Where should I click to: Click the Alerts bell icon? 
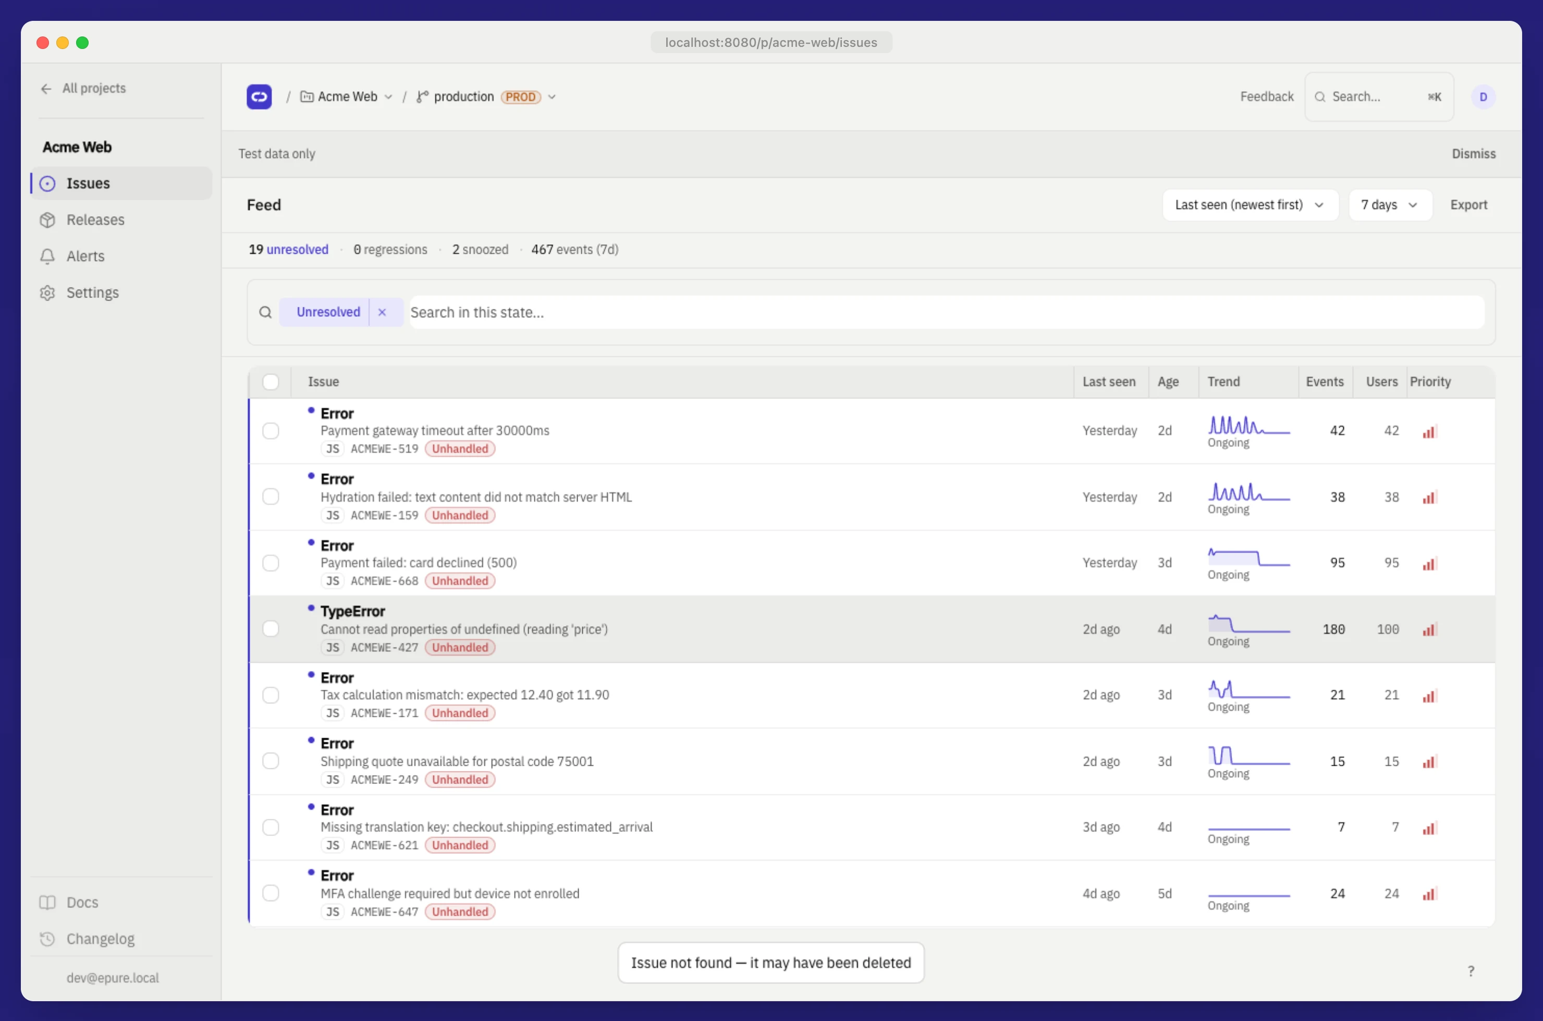coord(47,256)
